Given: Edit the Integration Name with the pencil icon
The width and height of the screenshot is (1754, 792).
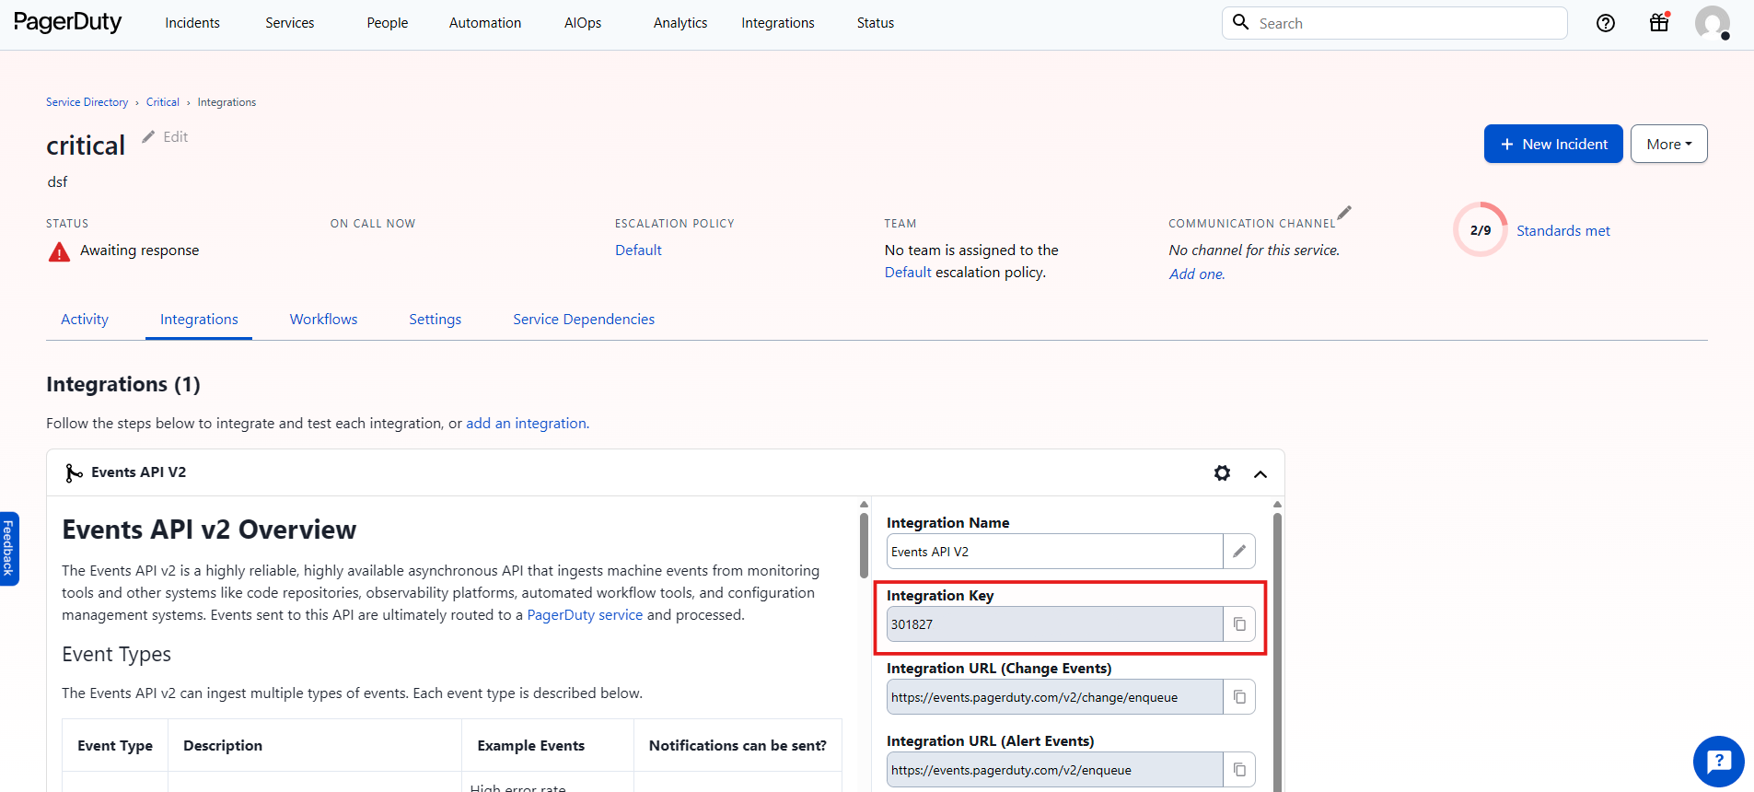Looking at the screenshot, I should coord(1239,552).
